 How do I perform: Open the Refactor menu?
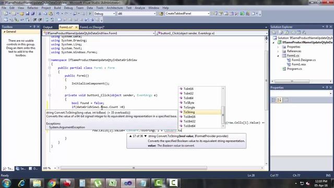coord(32,8)
